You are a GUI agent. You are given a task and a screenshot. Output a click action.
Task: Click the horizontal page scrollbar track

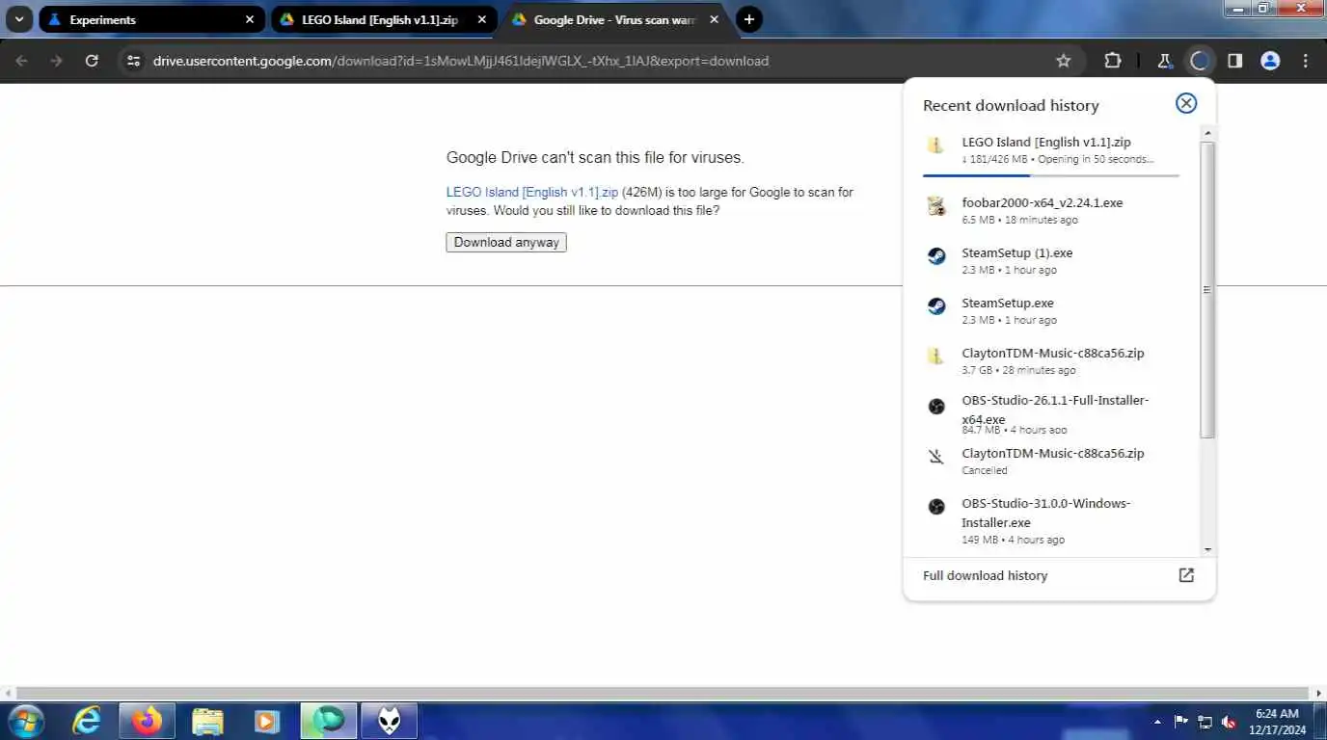[x=663, y=693]
